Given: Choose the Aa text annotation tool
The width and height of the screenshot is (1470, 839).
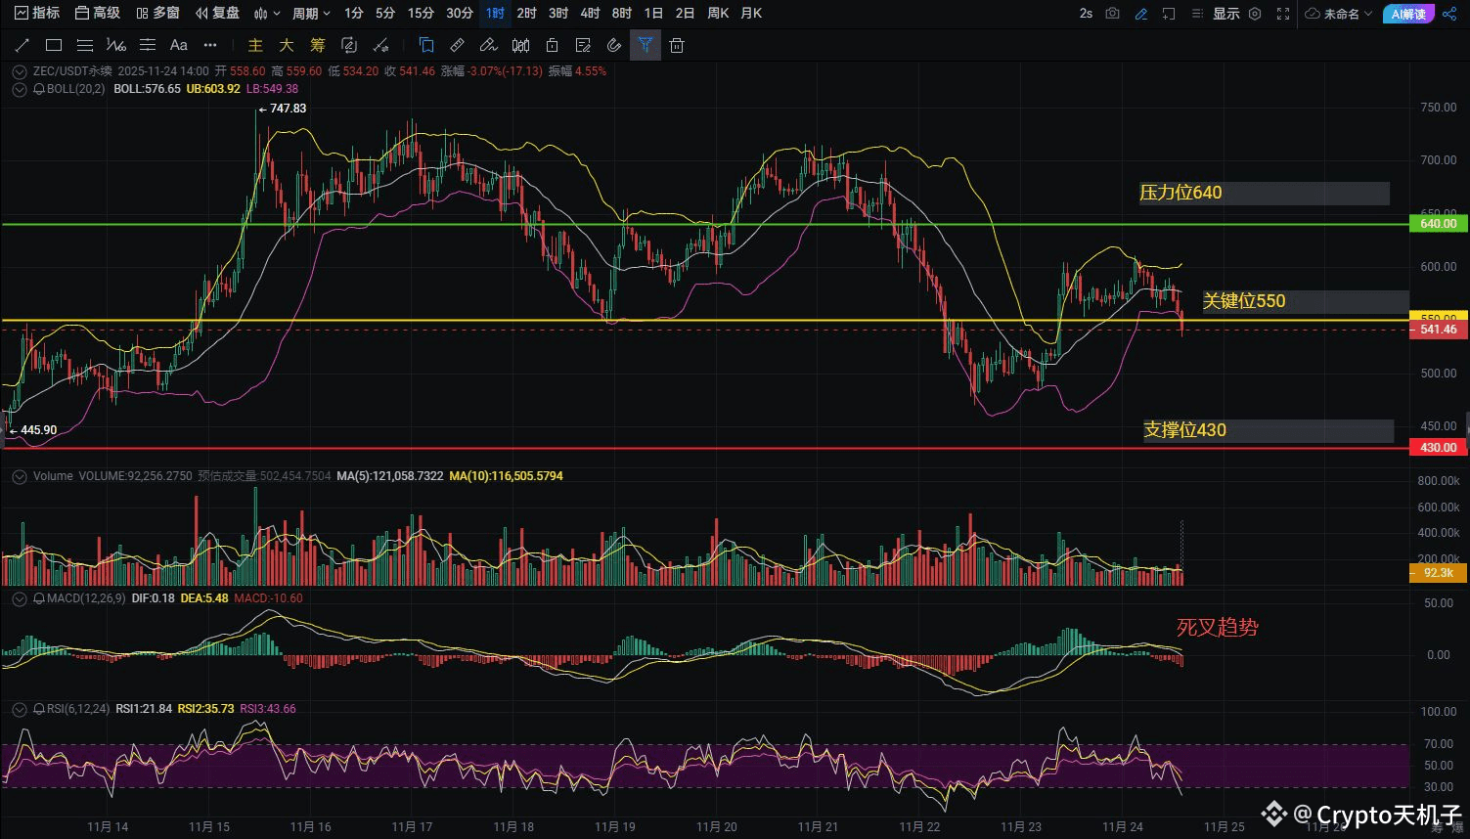Looking at the screenshot, I should coord(178,45).
